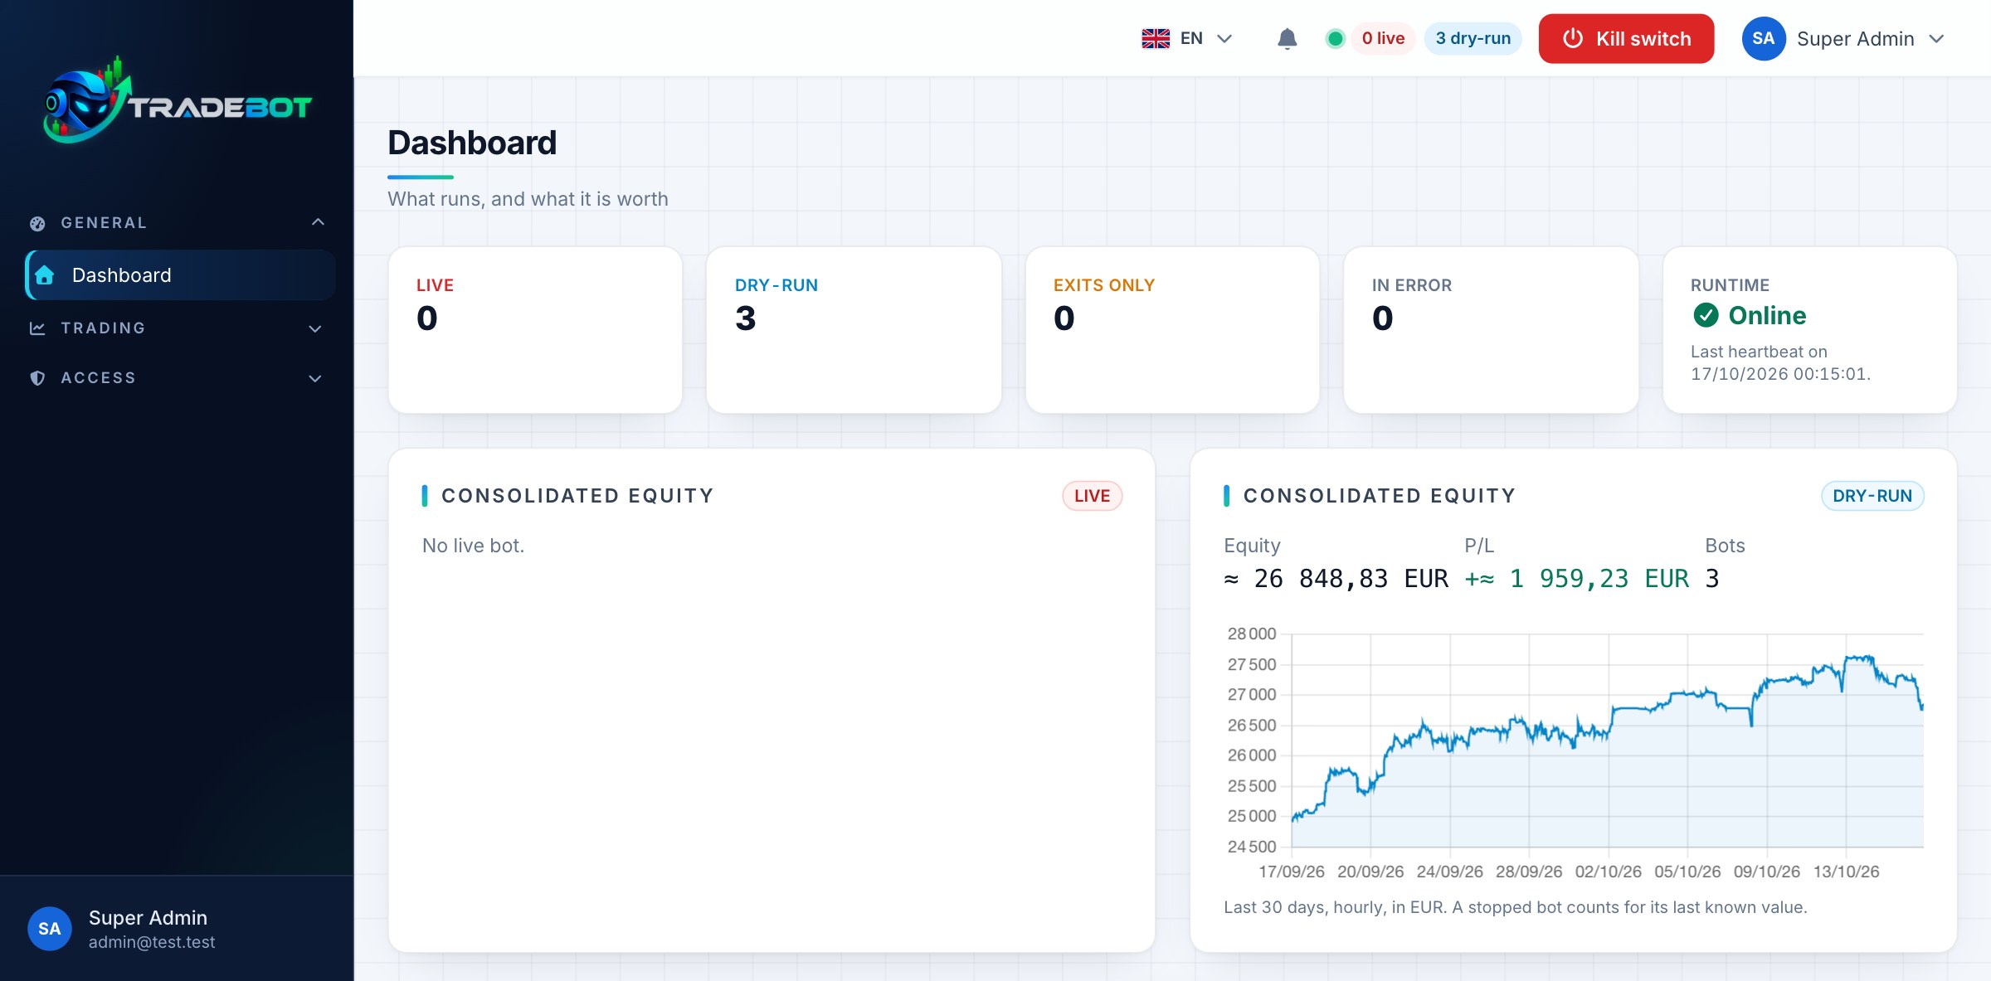Click admin@test.test email in sidebar
Screen dimensions: 1991x981
[x=152, y=942]
